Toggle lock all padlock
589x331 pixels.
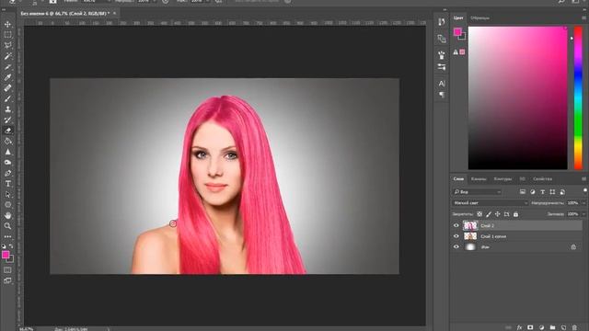pyautogui.click(x=515, y=214)
